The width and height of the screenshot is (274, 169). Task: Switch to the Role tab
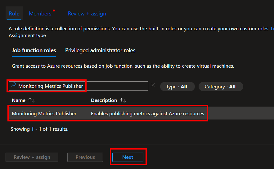pos(14,14)
